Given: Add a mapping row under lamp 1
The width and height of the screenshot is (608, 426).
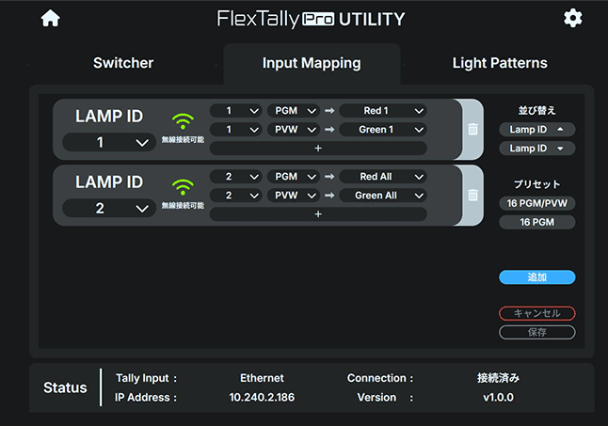Looking at the screenshot, I should point(317,148).
